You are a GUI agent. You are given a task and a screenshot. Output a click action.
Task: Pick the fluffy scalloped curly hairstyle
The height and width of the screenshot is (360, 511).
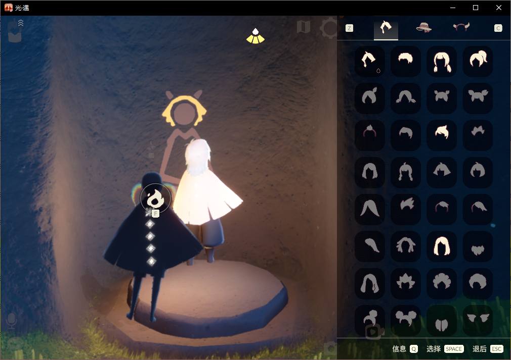coord(442,283)
